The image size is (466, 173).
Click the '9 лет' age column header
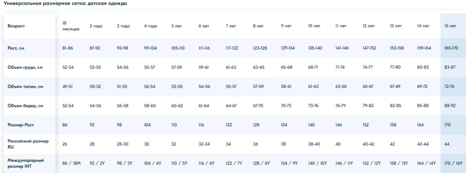click(286, 26)
